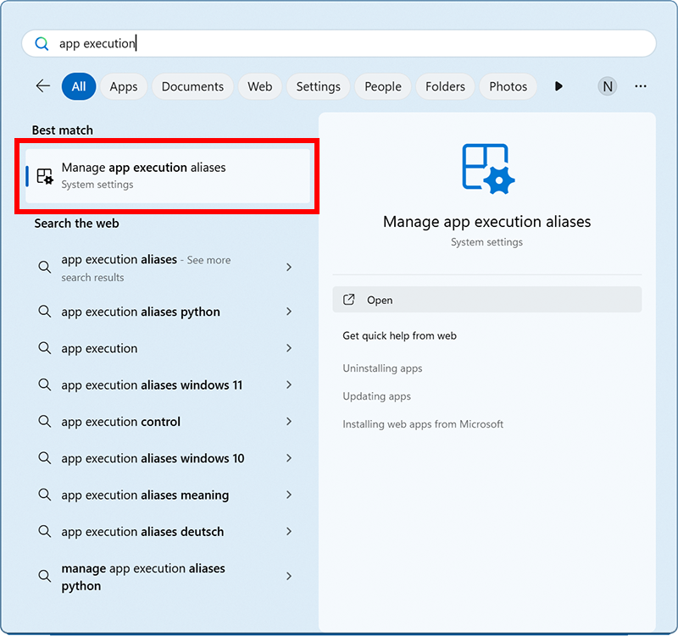The height and width of the screenshot is (636, 678).
Task: Open the three-dot more options menu
Action: [x=641, y=86]
